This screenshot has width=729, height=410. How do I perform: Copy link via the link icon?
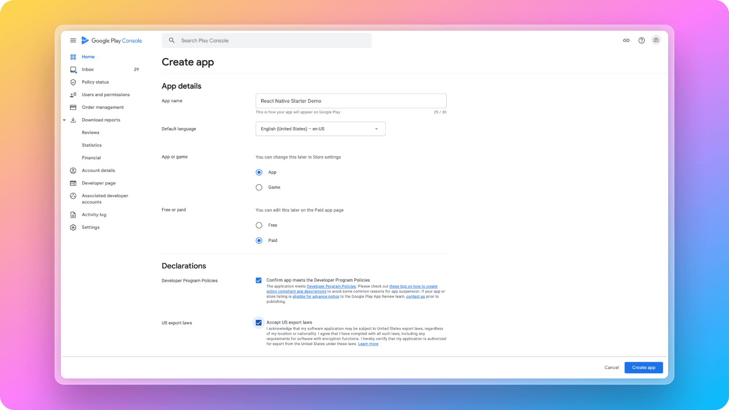pos(626,41)
